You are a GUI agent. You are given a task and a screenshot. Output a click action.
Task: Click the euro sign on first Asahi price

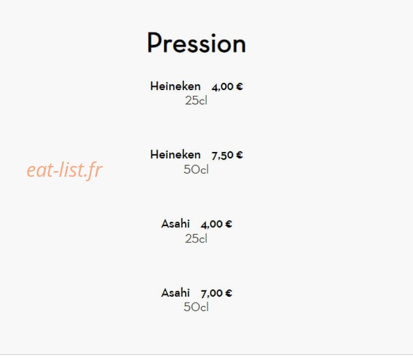(229, 224)
